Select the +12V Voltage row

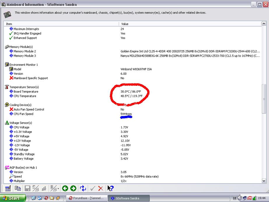tap(132, 141)
